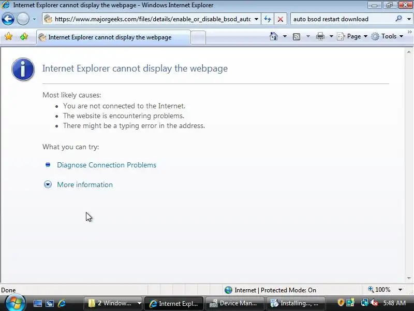
Task: Click the 'Done' status bar text
Action: 8,290
